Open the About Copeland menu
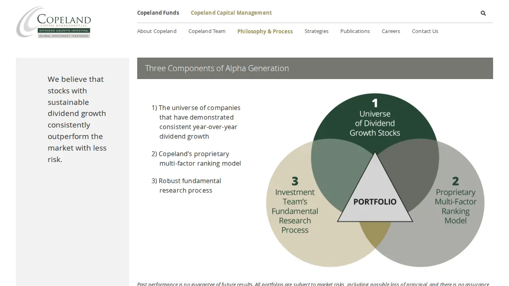509x286 pixels. pyautogui.click(x=157, y=31)
